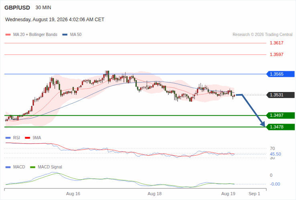This screenshot has height=200, width=296.
Task: Click the Wednesday, August 19, 2026 timestamp
Action: [x=55, y=20]
